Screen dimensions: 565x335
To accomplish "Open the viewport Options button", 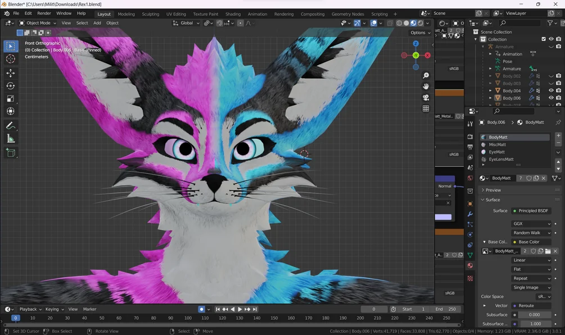I will (x=421, y=33).
